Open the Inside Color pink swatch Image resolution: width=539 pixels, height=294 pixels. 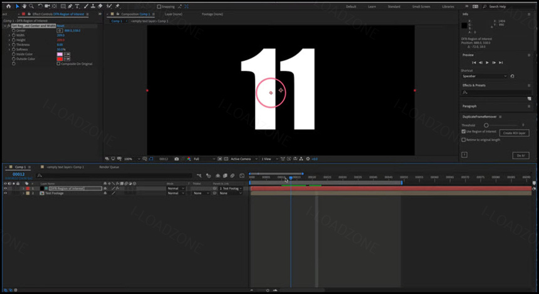click(60, 55)
